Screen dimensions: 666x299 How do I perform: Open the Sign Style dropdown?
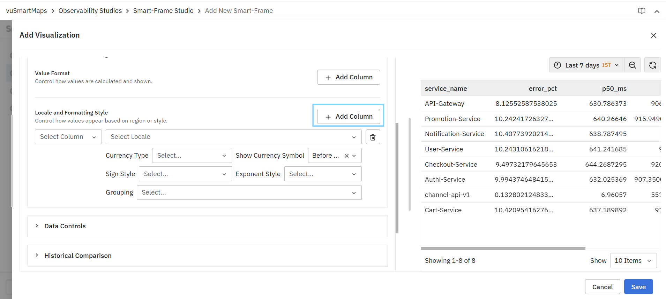tap(185, 174)
